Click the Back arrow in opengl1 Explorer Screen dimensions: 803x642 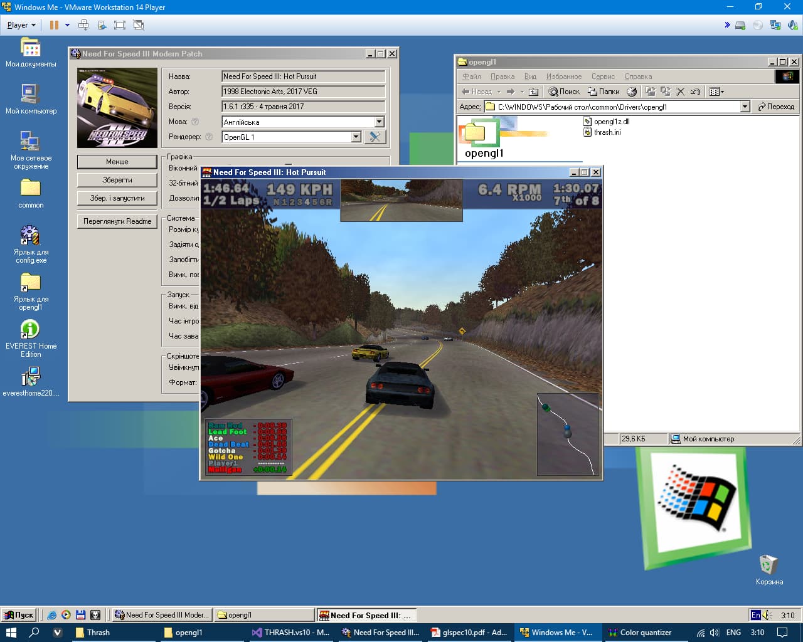pyautogui.click(x=477, y=92)
